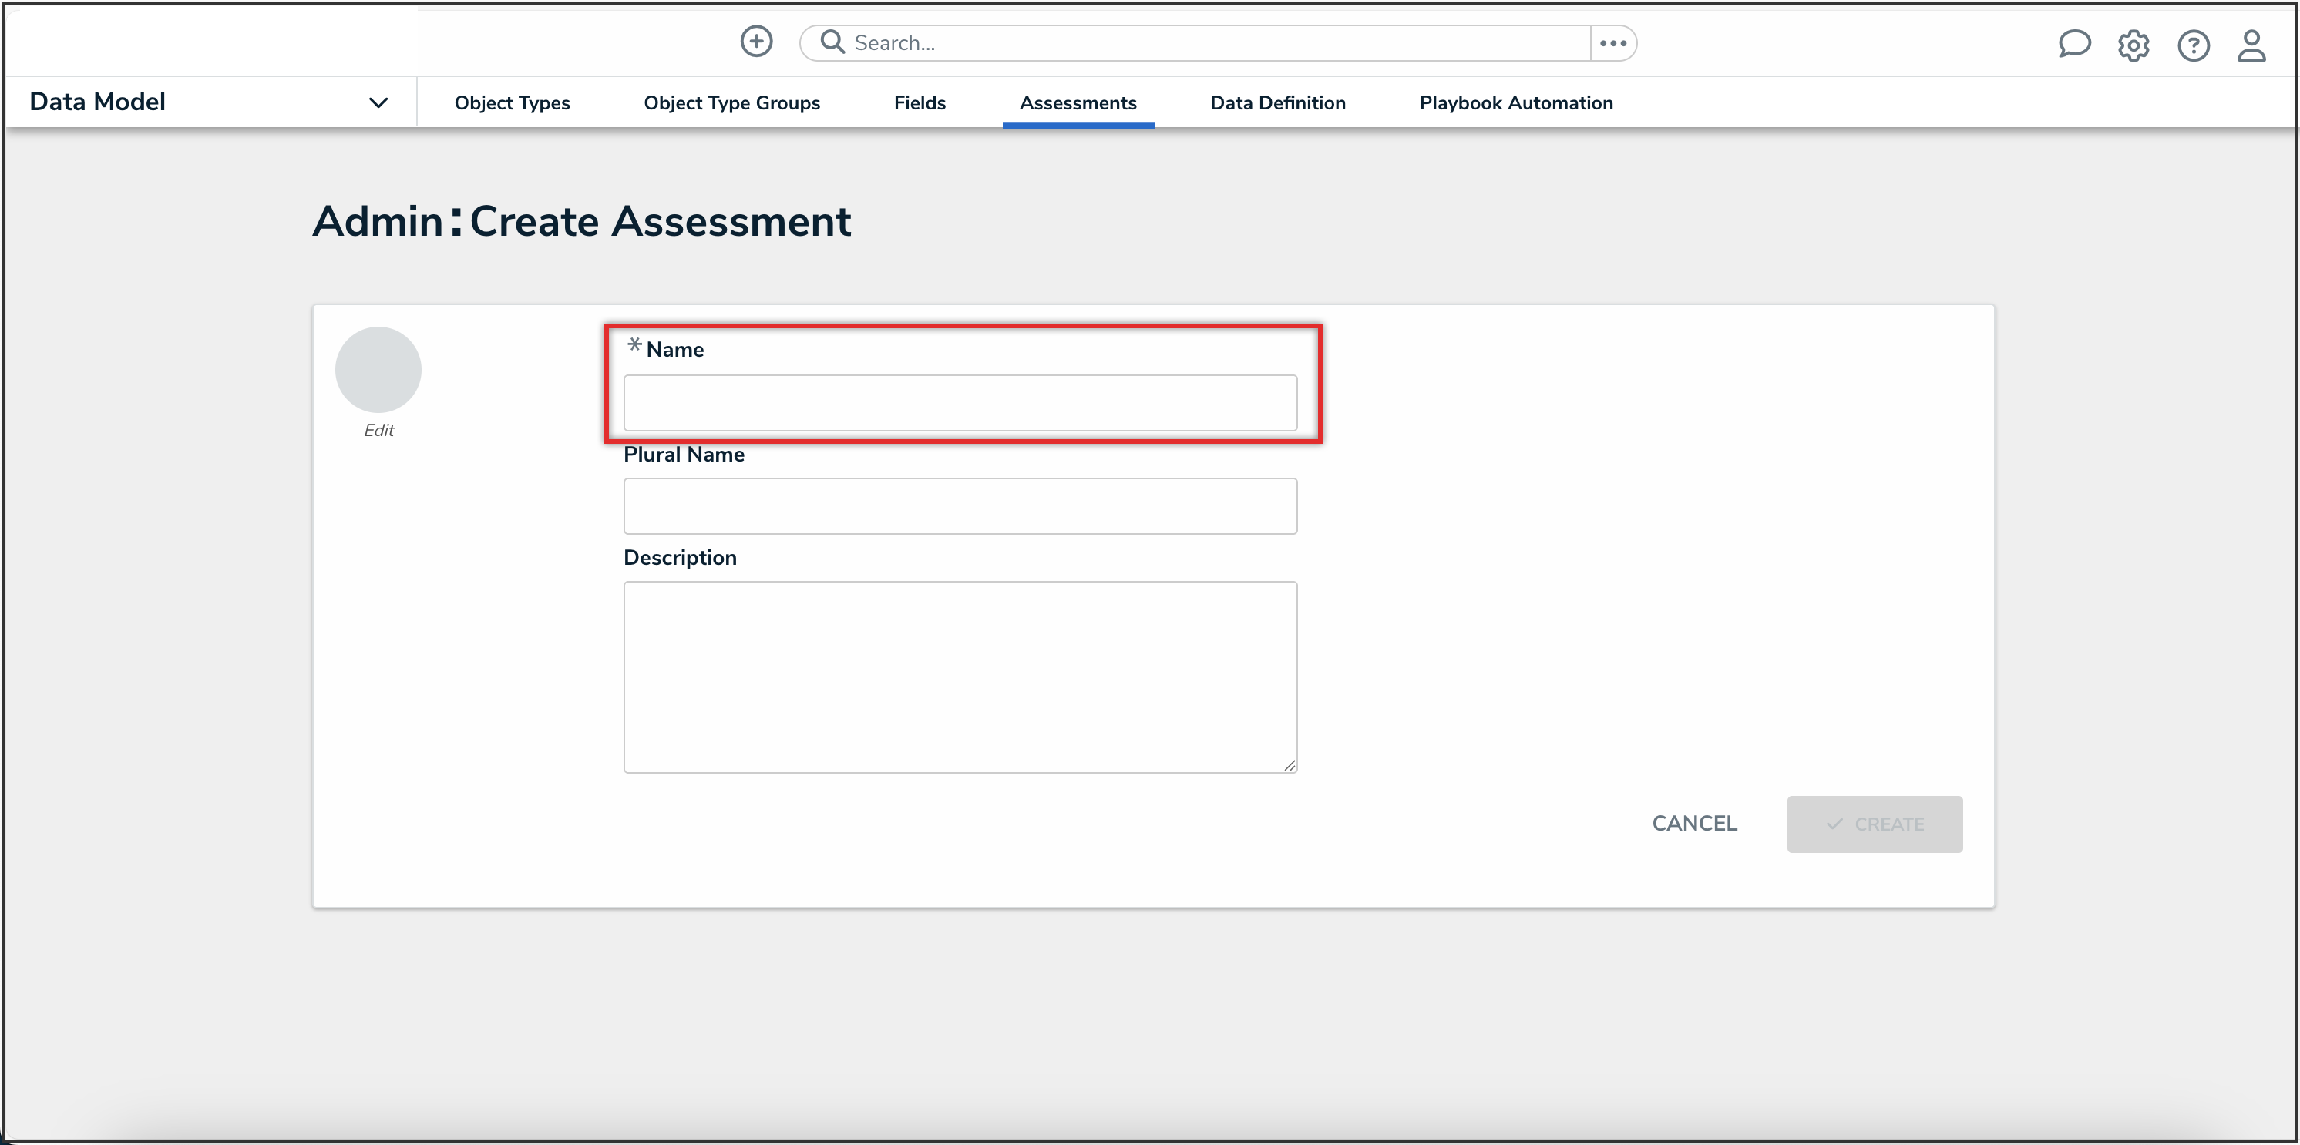Open the user profile icon
This screenshot has height=1145, width=2300.
coord(2251,45)
